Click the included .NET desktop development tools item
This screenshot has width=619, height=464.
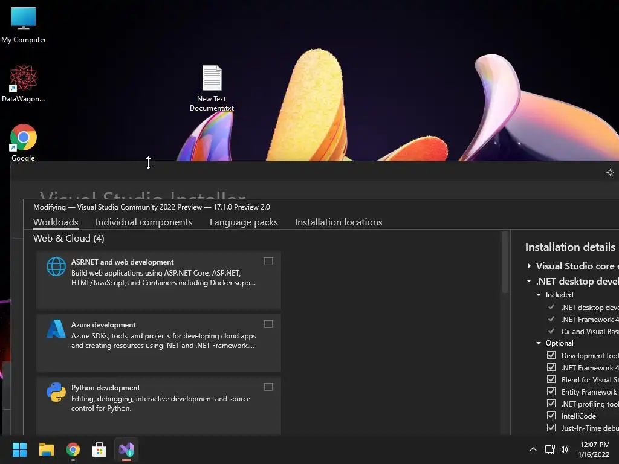590,307
